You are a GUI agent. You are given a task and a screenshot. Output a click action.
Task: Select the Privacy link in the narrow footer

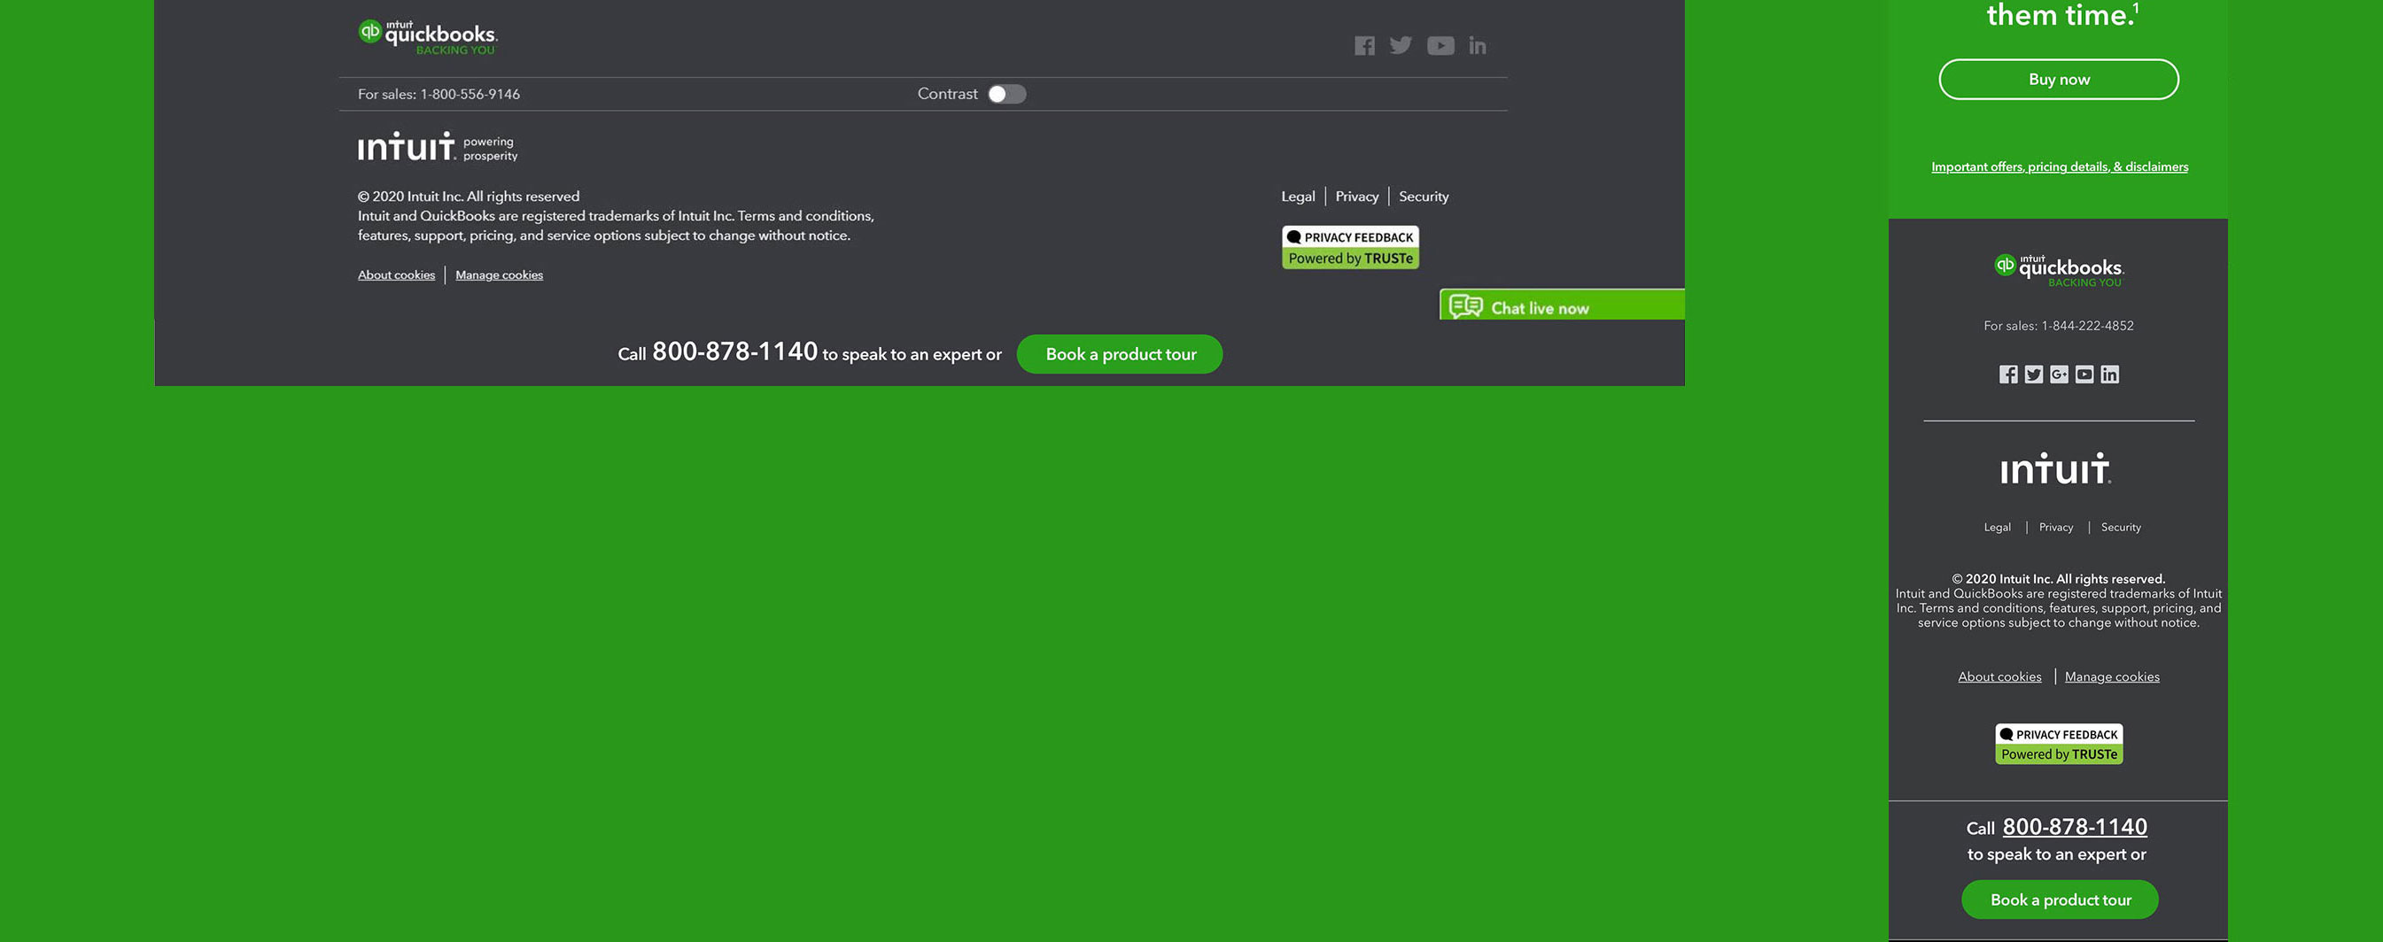[x=2055, y=527]
